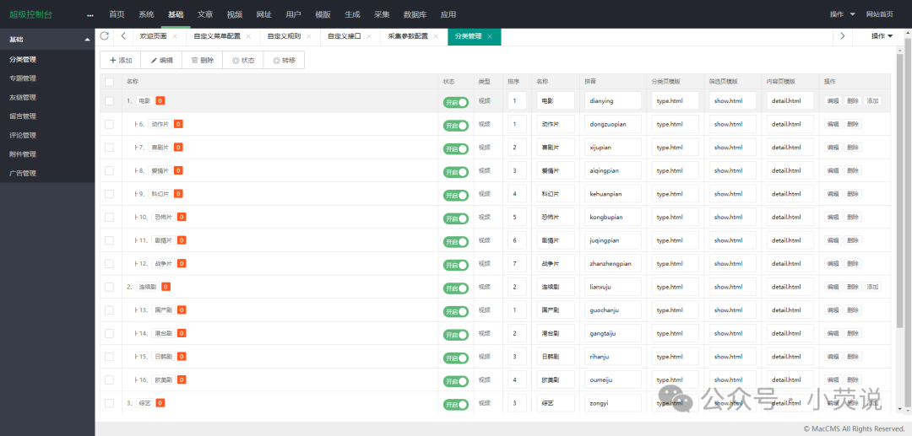Open the 采集 top menu
This screenshot has width=912, height=436.
click(383, 14)
